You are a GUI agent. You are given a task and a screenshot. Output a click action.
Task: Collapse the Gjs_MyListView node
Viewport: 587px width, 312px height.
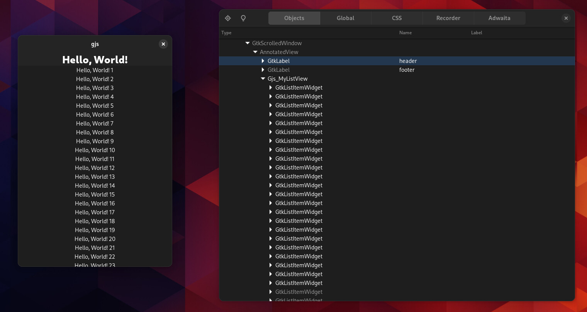point(263,79)
